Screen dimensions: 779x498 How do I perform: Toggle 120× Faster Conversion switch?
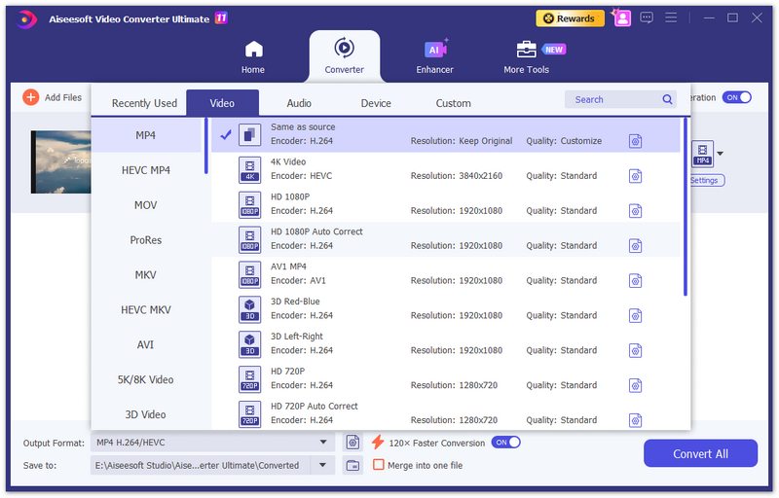pyautogui.click(x=505, y=443)
